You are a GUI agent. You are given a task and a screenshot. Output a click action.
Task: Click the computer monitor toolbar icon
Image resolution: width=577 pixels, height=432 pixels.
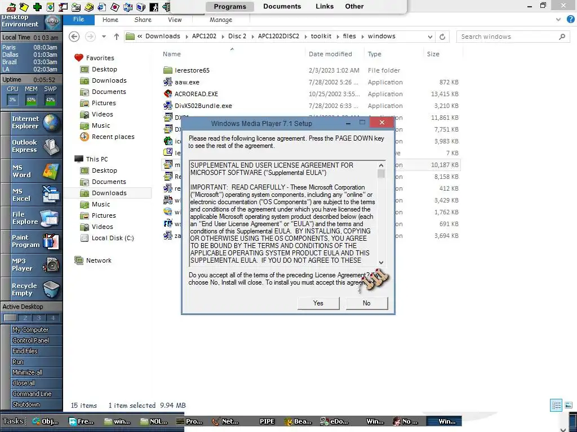click(141, 7)
